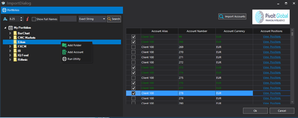Expand the BarChart folder
This screenshot has height=118, width=298.
pyautogui.click(x=10, y=33)
